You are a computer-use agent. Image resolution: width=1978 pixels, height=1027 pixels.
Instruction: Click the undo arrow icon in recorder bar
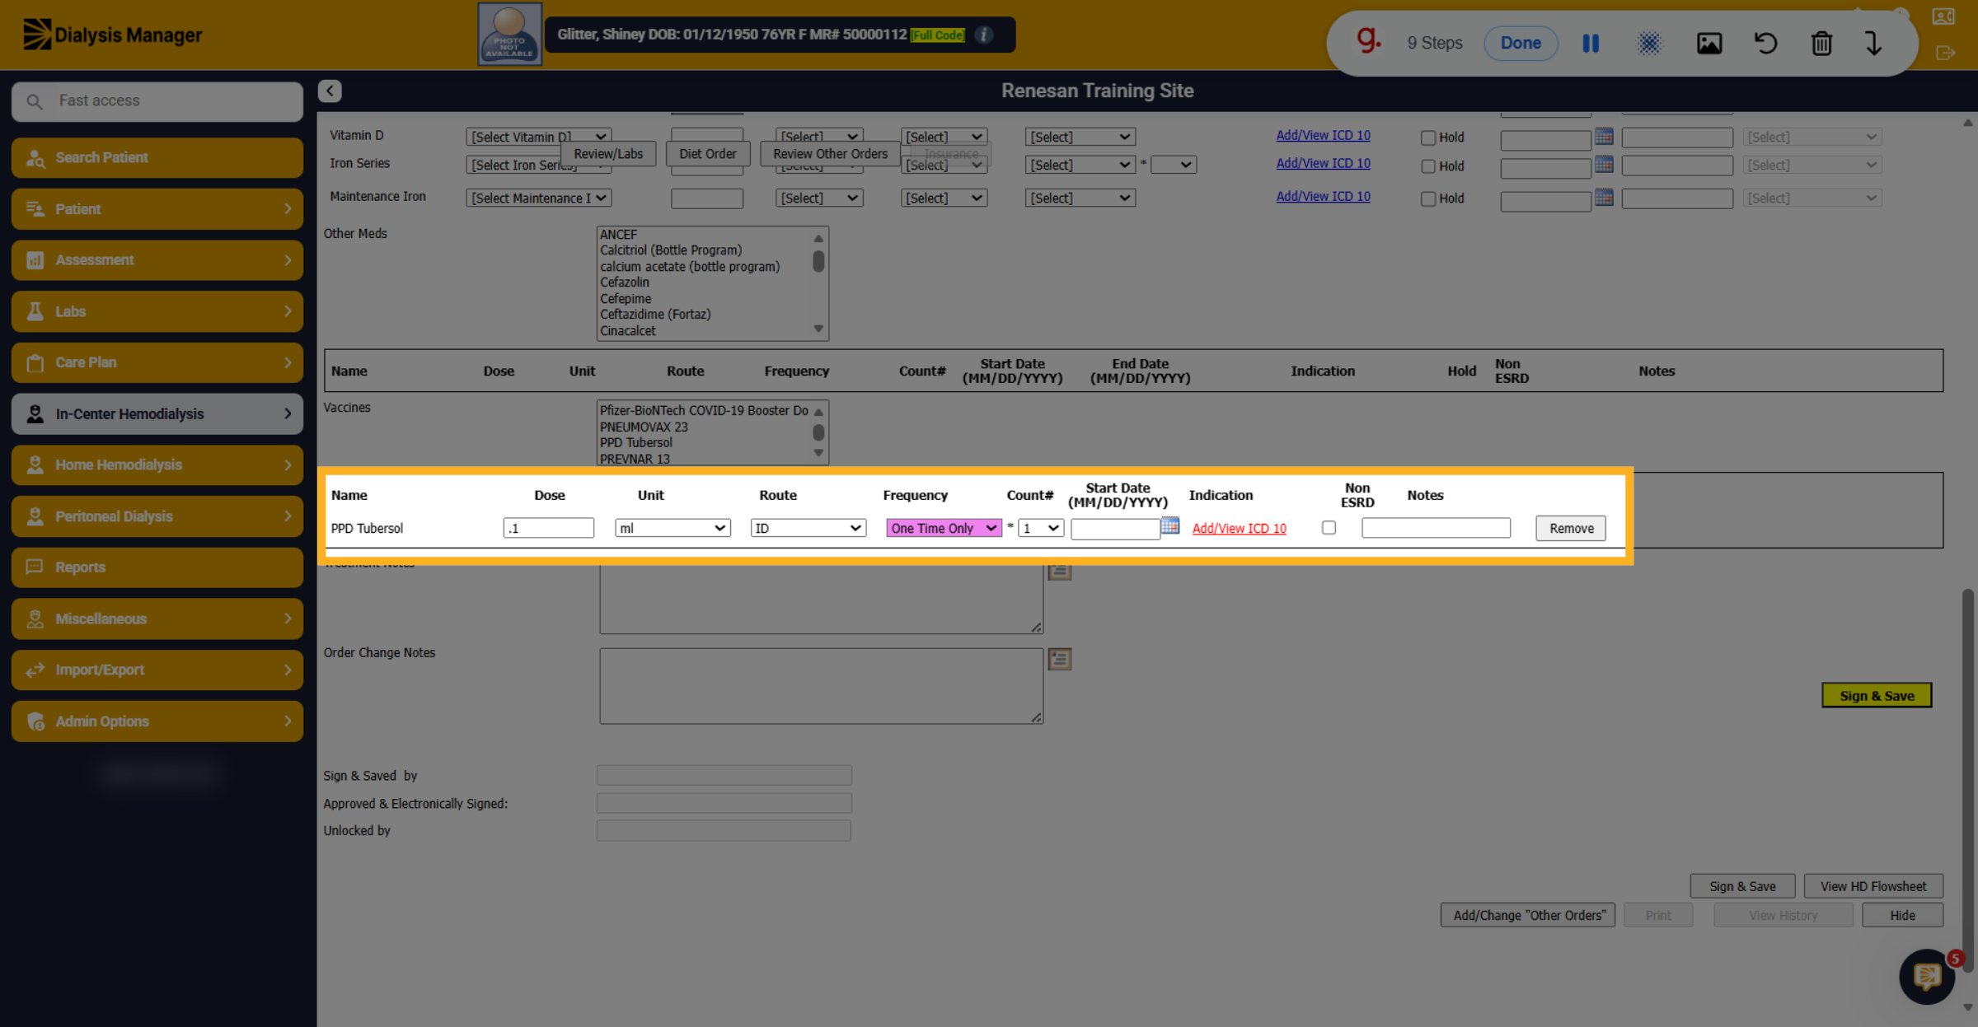(1765, 43)
